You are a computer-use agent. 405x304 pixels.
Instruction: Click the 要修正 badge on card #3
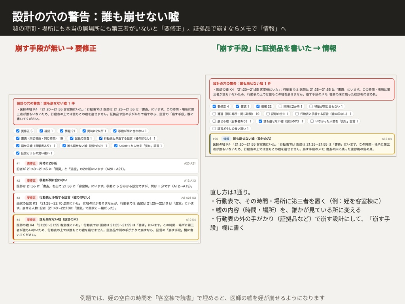31,198
